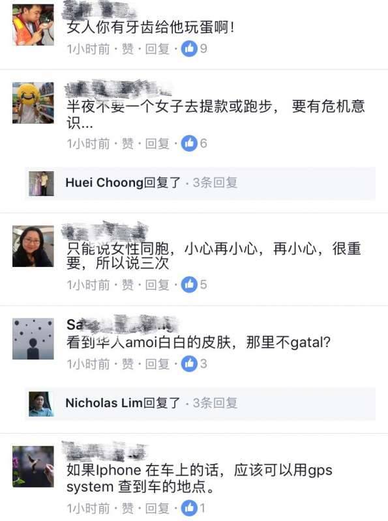Reply (回复) to the amoi gatal comment

point(157,364)
